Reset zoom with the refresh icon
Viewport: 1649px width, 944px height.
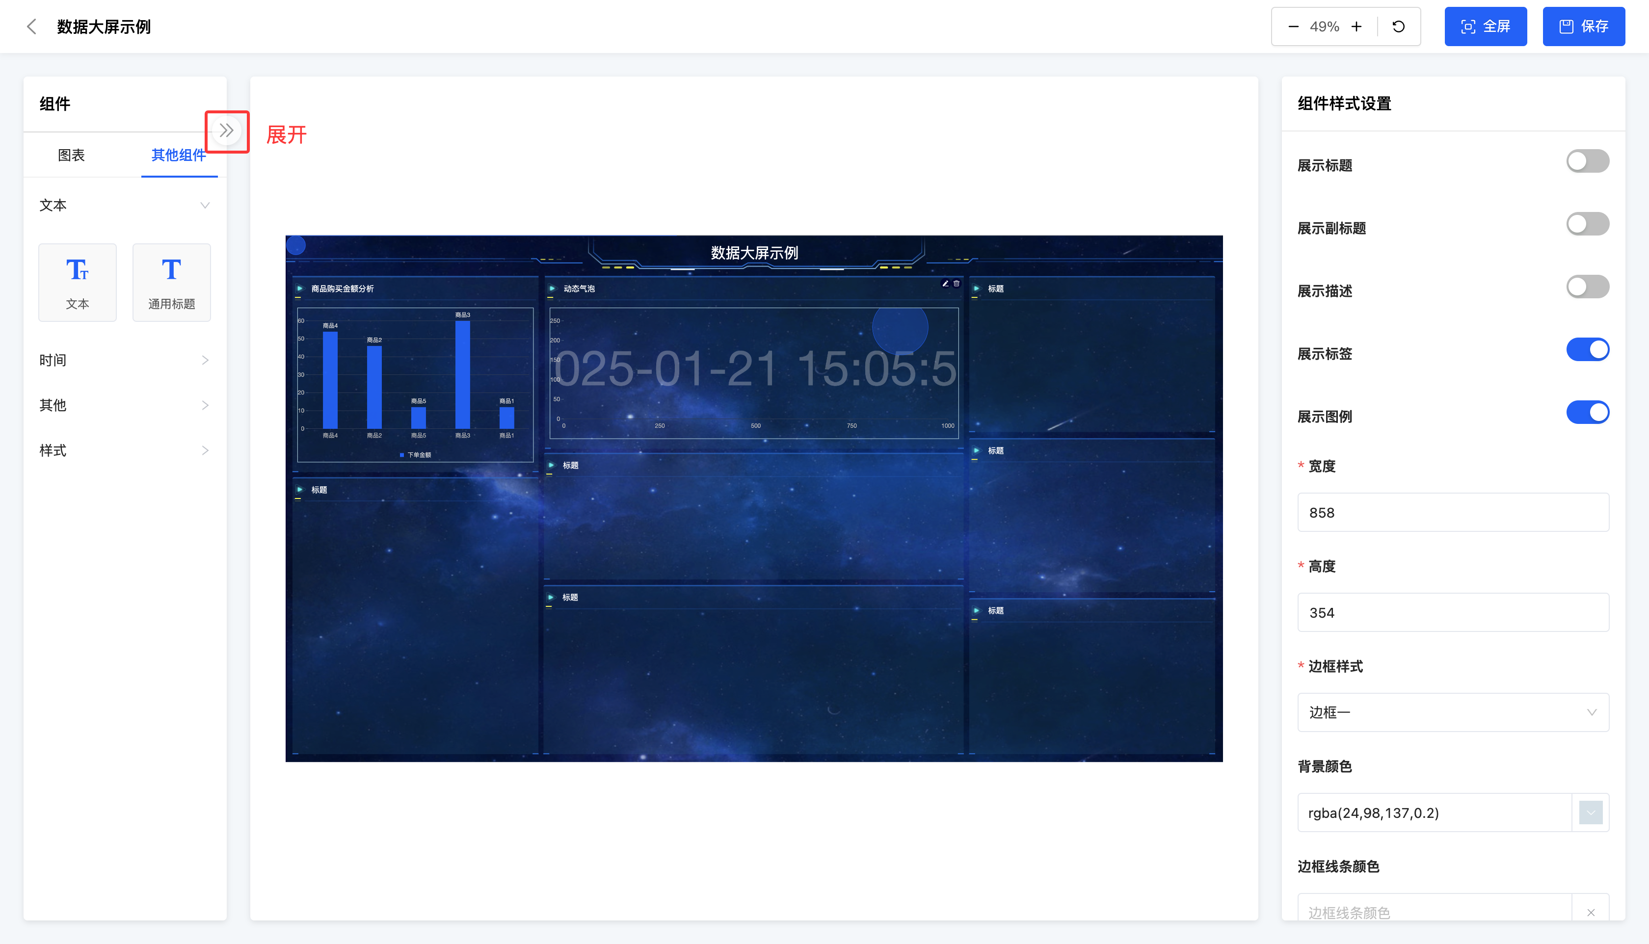[1399, 26]
